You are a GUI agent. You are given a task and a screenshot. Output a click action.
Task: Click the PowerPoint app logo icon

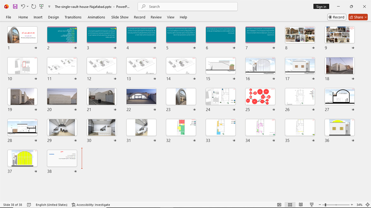tap(6, 7)
